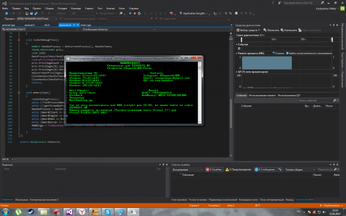Open uTorrent from the taskbar
The width and height of the screenshot is (346, 216).
(x=18, y=212)
